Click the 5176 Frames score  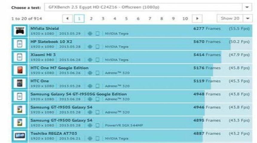tap(207, 68)
